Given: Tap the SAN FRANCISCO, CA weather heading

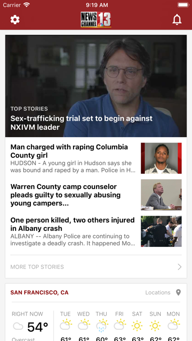Looking at the screenshot, I should pyautogui.click(x=39, y=292).
